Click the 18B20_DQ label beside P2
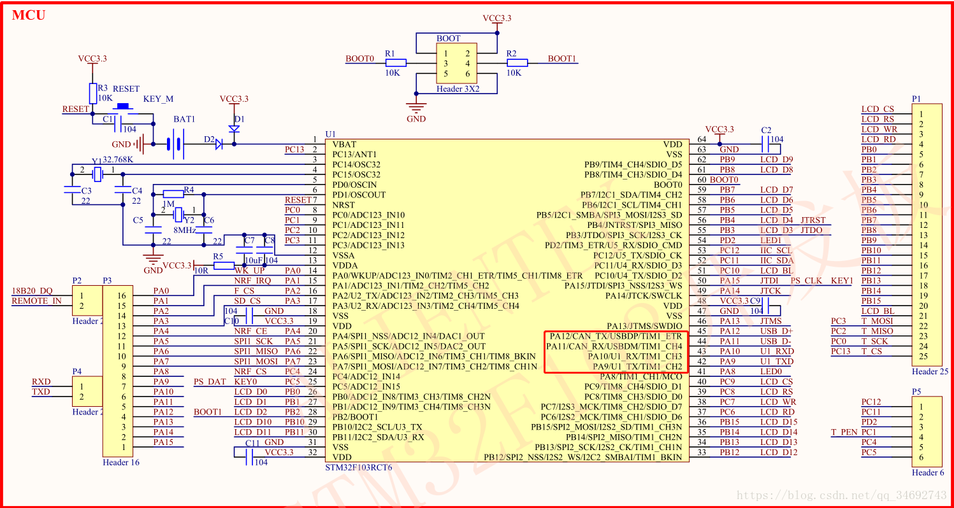This screenshot has width=954, height=508. (x=33, y=290)
